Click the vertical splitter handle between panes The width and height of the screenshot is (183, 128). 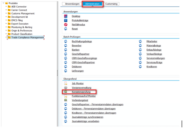(58, 73)
